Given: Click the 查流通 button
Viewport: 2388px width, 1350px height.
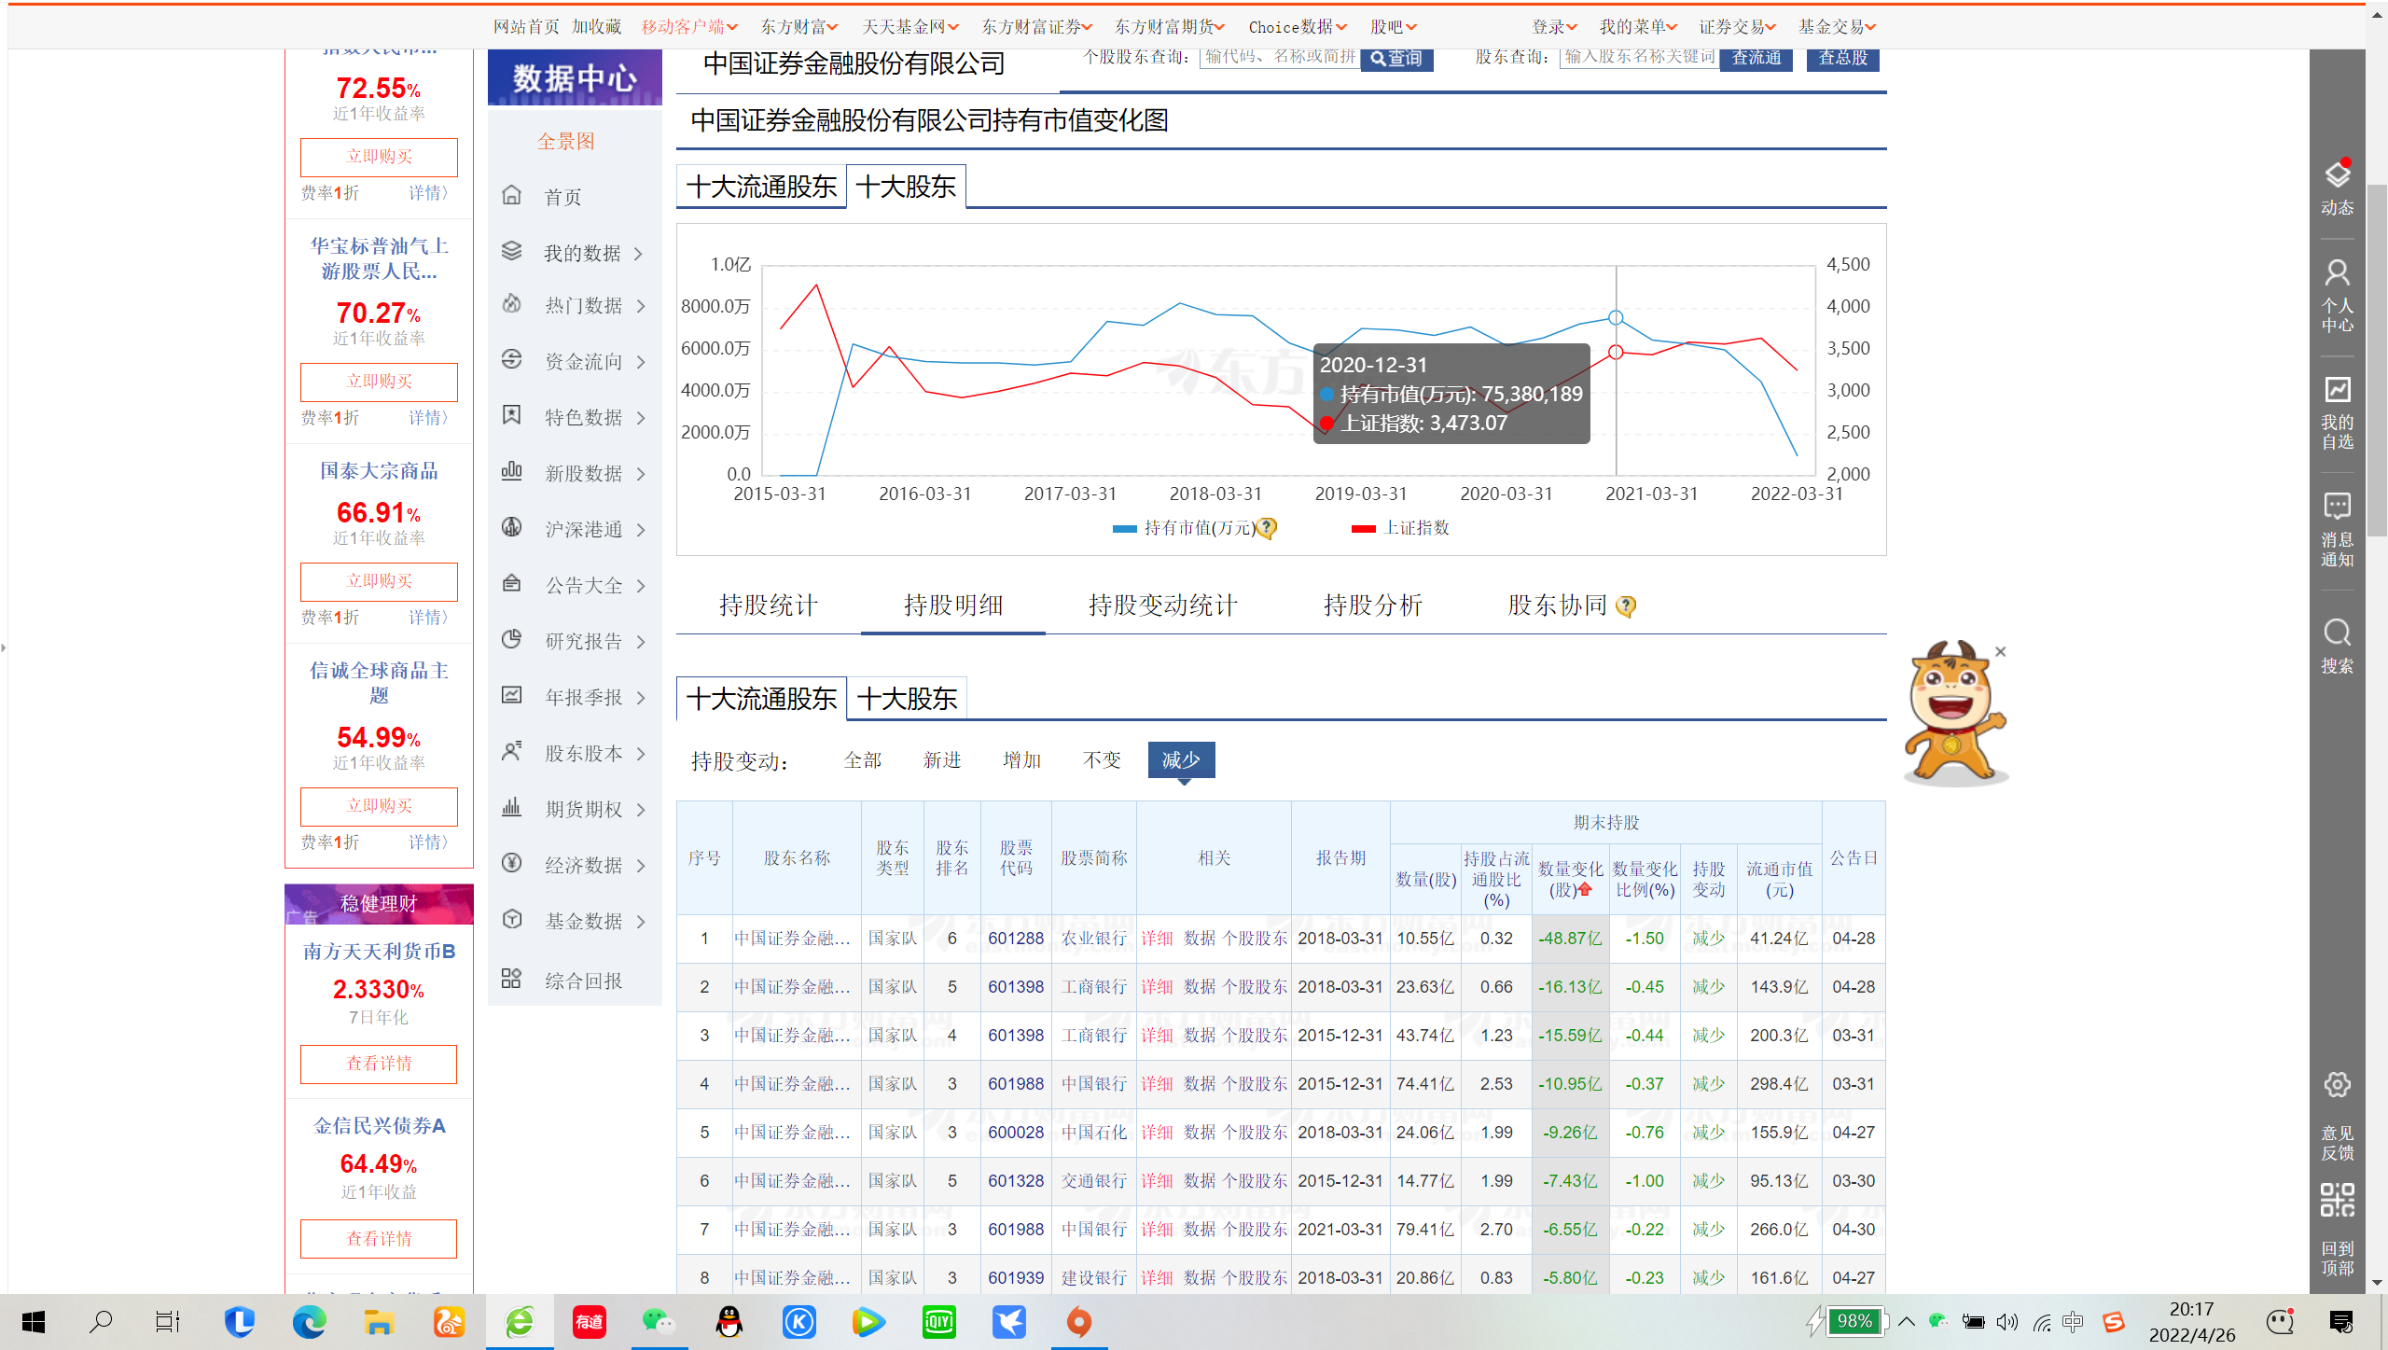Looking at the screenshot, I should pos(1756,58).
